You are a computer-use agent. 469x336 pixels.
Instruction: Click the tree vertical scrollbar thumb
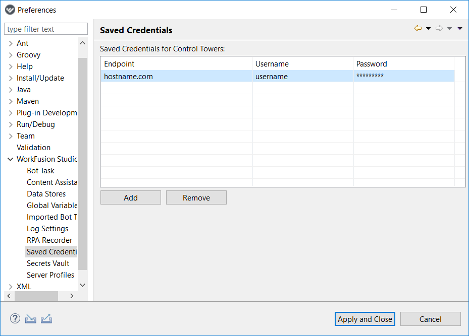[x=83, y=164]
